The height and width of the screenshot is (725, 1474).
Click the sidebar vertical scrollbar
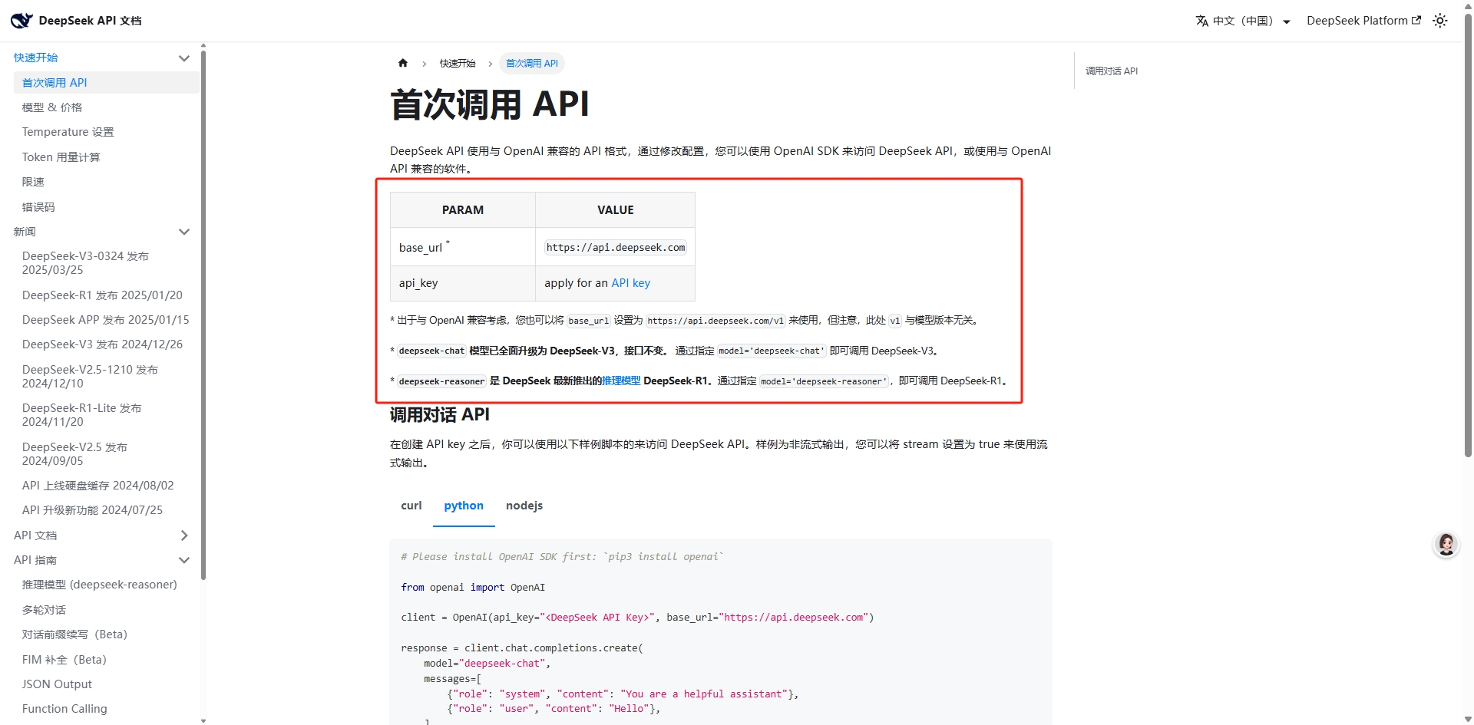[203, 315]
